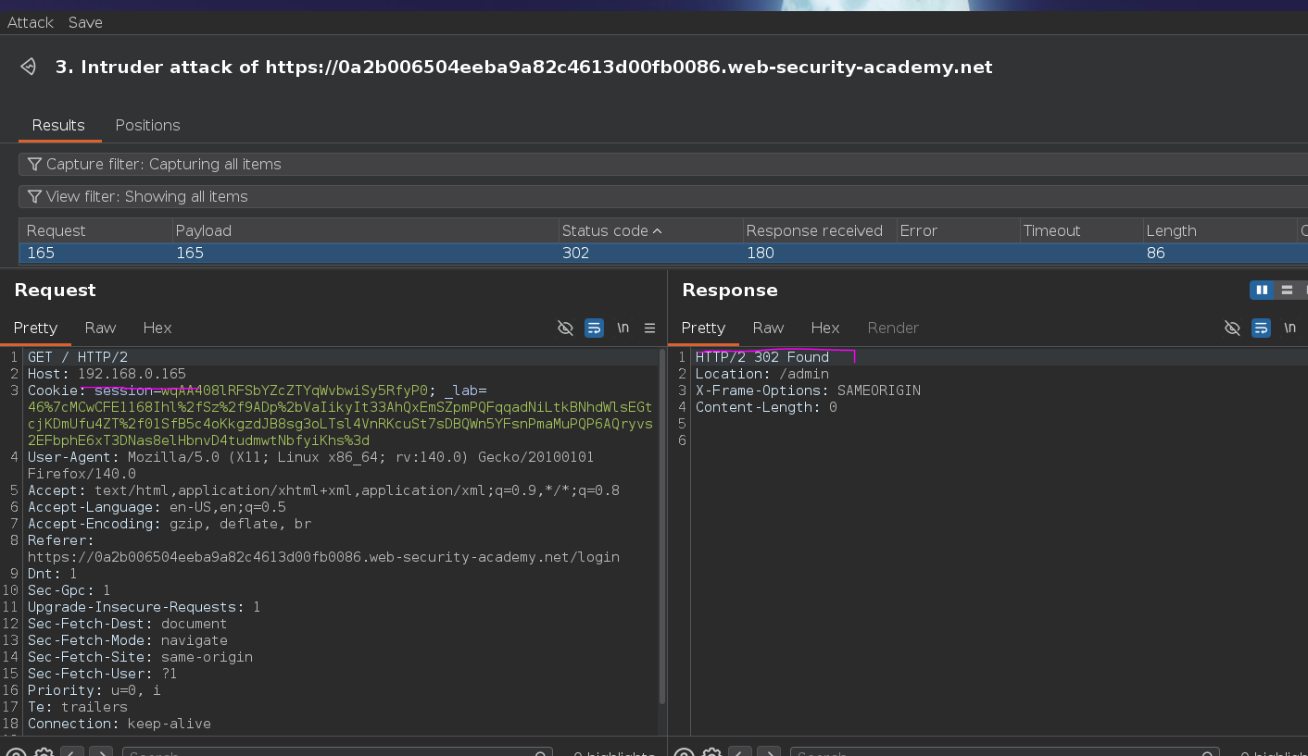1308x756 pixels.
Task: Select Pretty tab in Response panel
Action: [x=703, y=328]
